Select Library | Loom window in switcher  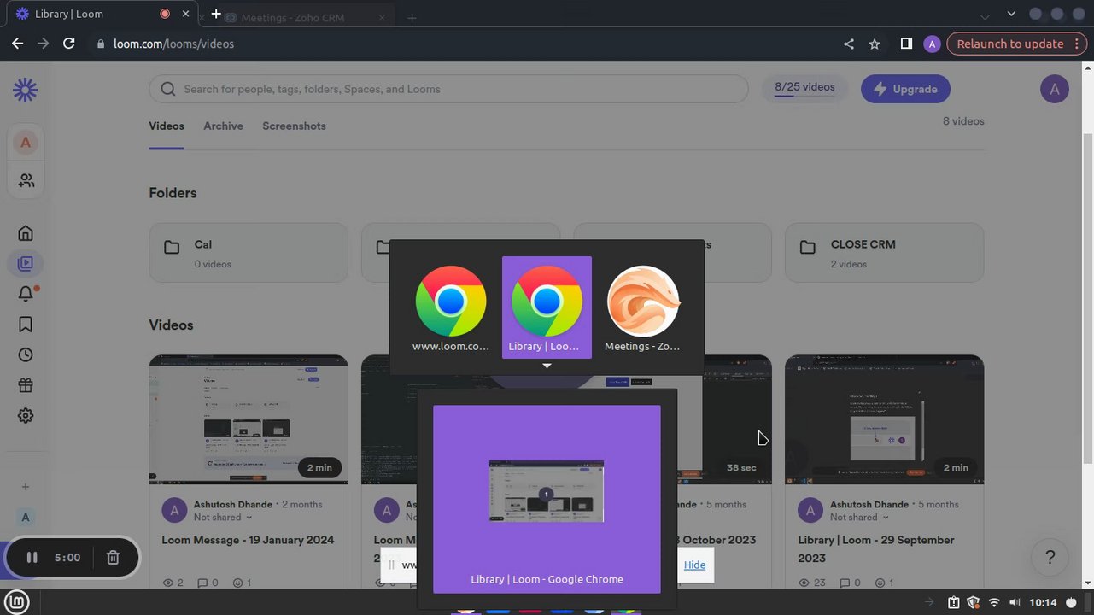tap(547, 307)
